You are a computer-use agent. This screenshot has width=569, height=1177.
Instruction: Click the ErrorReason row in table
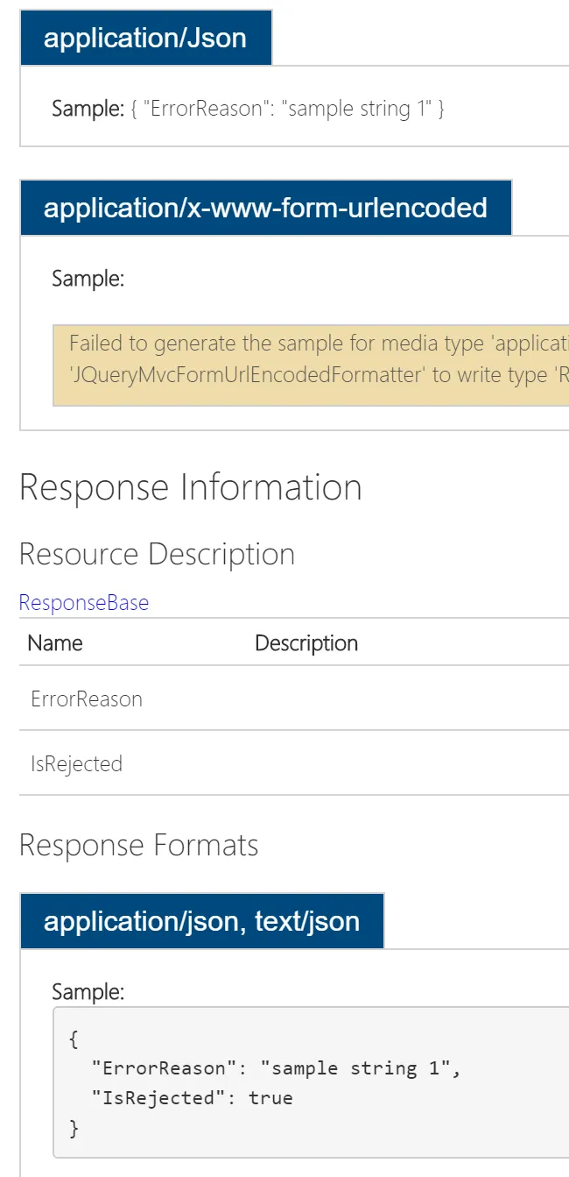pos(87,698)
